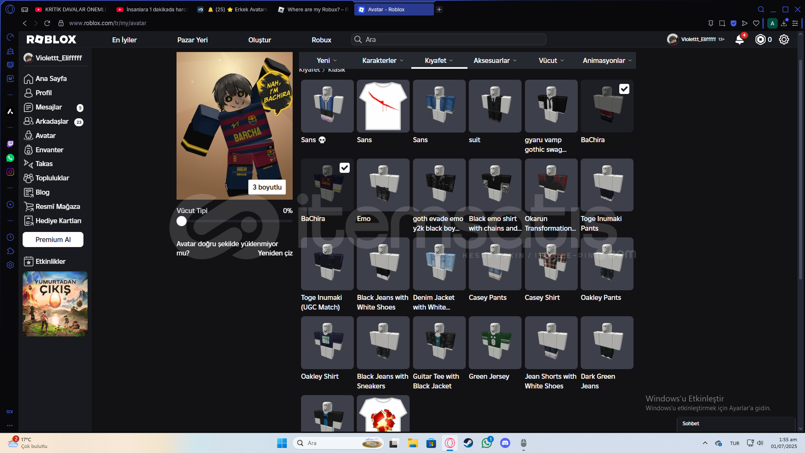Open Twitch in Opera sidebar
This screenshot has width=805, height=453.
point(10,144)
